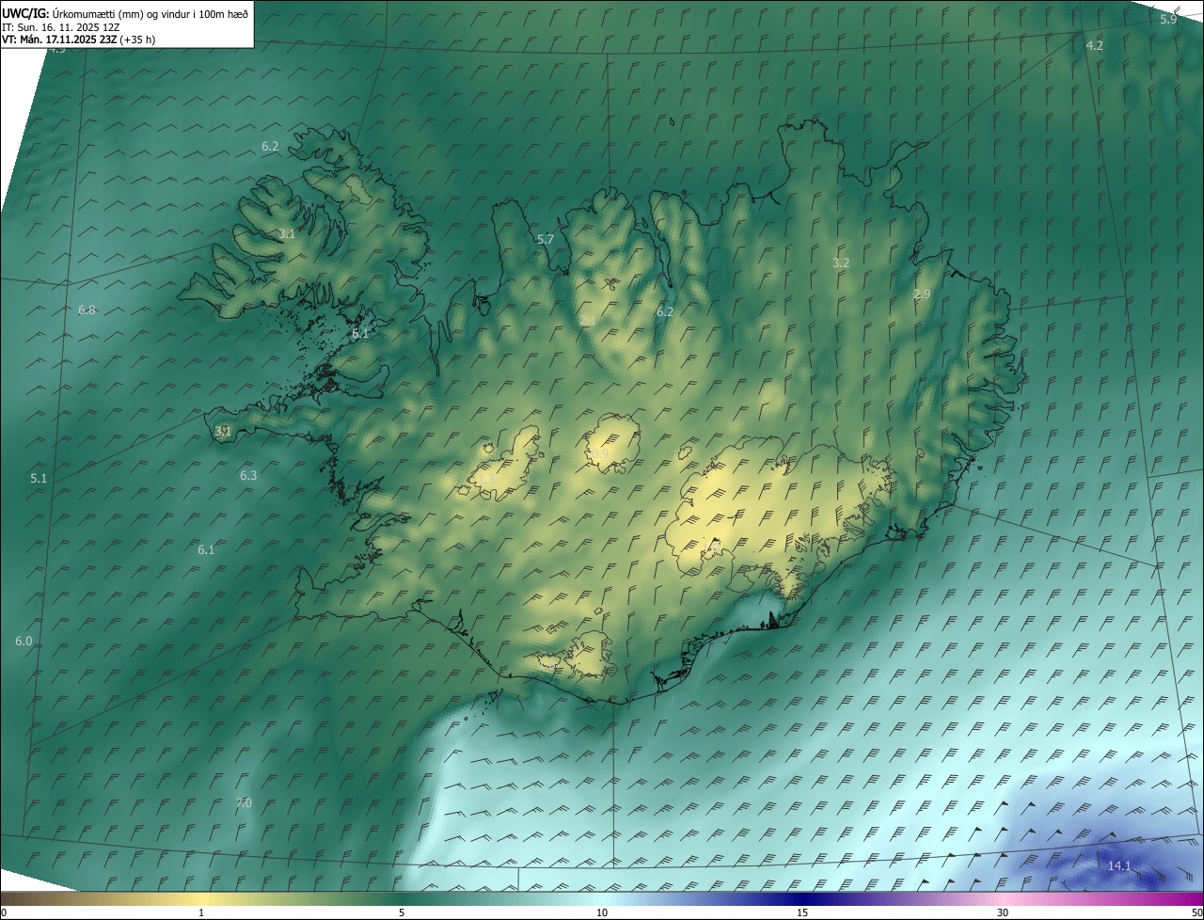Viewport: 1204px width, 920px height.
Task: Click the precipitation color scale bar
Action: (602, 898)
